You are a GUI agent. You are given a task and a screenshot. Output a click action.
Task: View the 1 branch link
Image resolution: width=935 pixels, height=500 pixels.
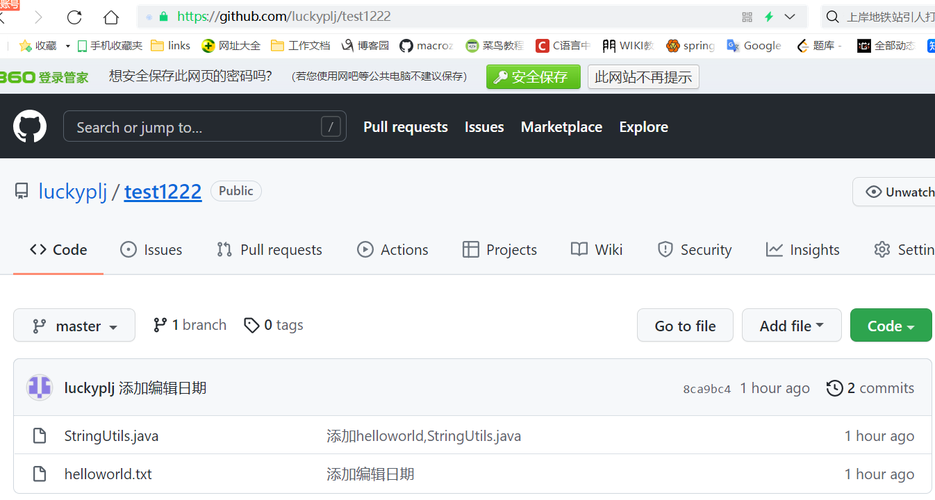point(190,325)
